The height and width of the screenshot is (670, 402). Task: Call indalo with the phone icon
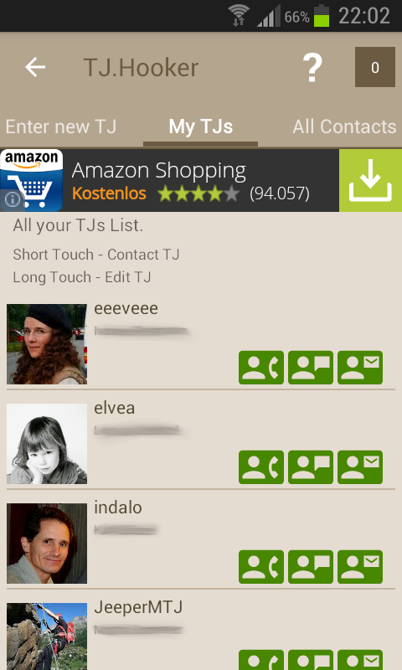tap(261, 567)
